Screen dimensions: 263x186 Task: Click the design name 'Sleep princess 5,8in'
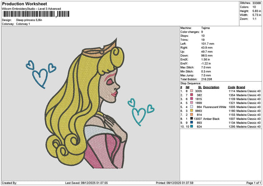point(29,20)
